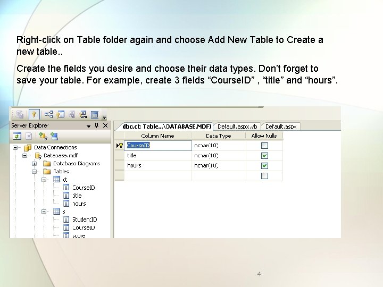Click the title column name cell
Screen dimensions: 383x287
(158, 155)
